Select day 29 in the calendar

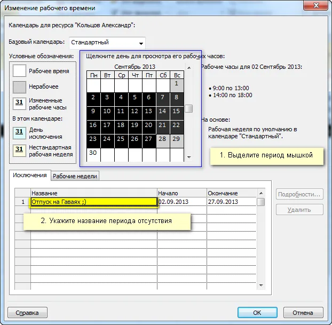point(177,141)
